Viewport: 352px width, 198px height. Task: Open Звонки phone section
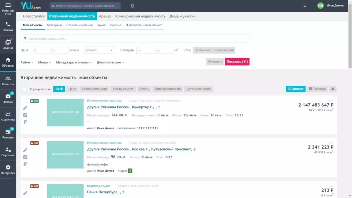click(8, 27)
